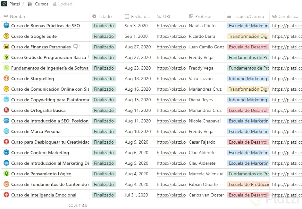Click icon of Curso de Copywriting para Plataformas
Viewport: 302px width, 209px height.
(x=6, y=100)
